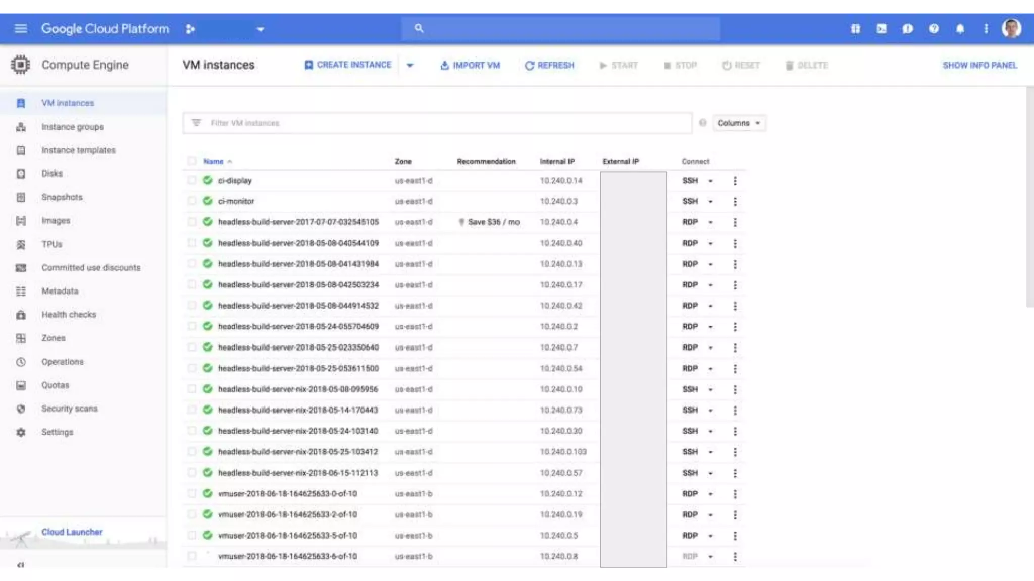Click SHOW INFO PANEL
1034x581 pixels.
pyautogui.click(x=979, y=65)
